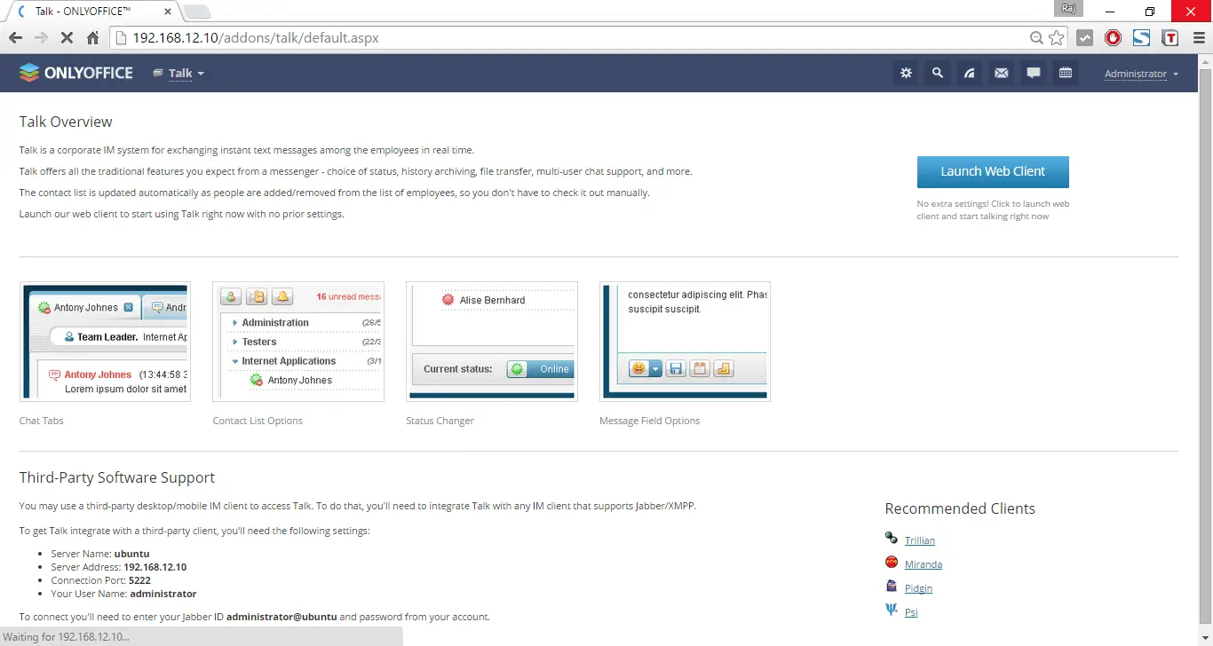Viewport: 1213px width, 646px height.
Task: Bookmark this page with star icon
Action: [x=1056, y=38]
